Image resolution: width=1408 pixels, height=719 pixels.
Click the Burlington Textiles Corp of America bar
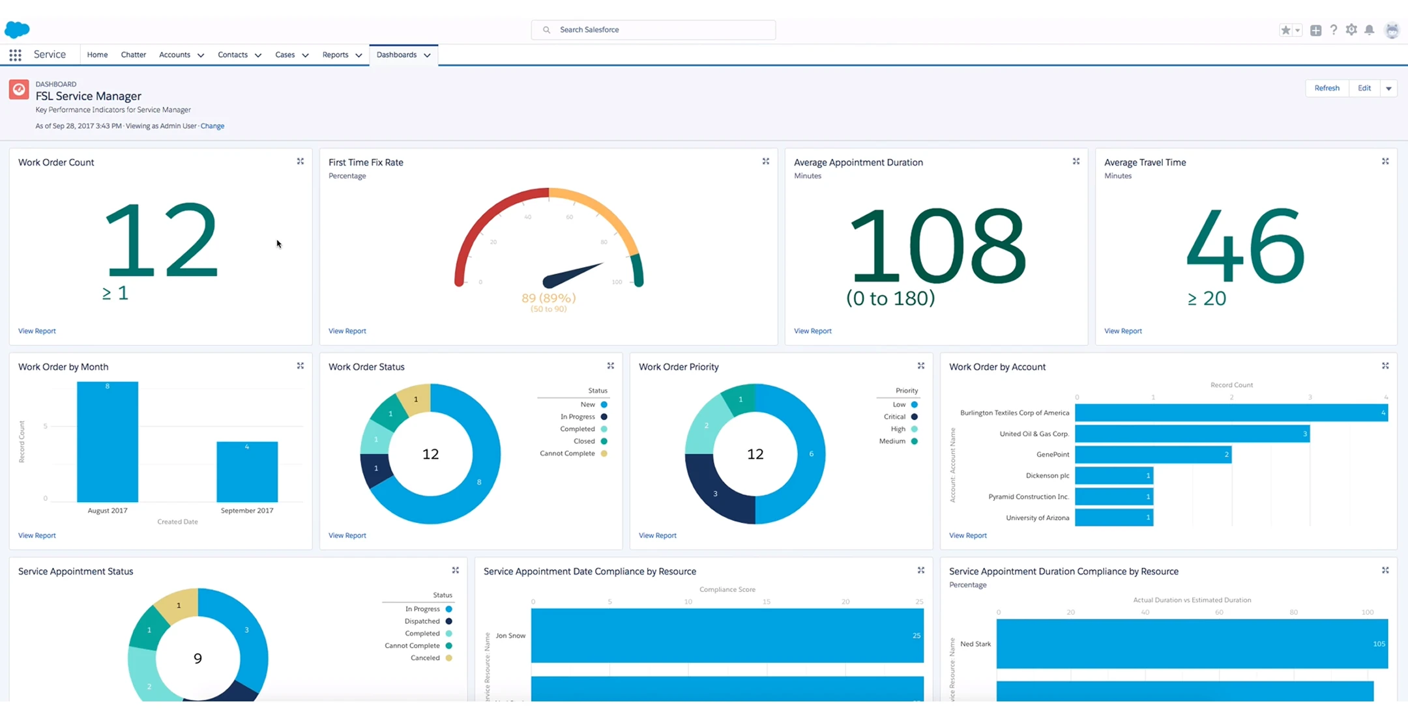click(x=1231, y=413)
